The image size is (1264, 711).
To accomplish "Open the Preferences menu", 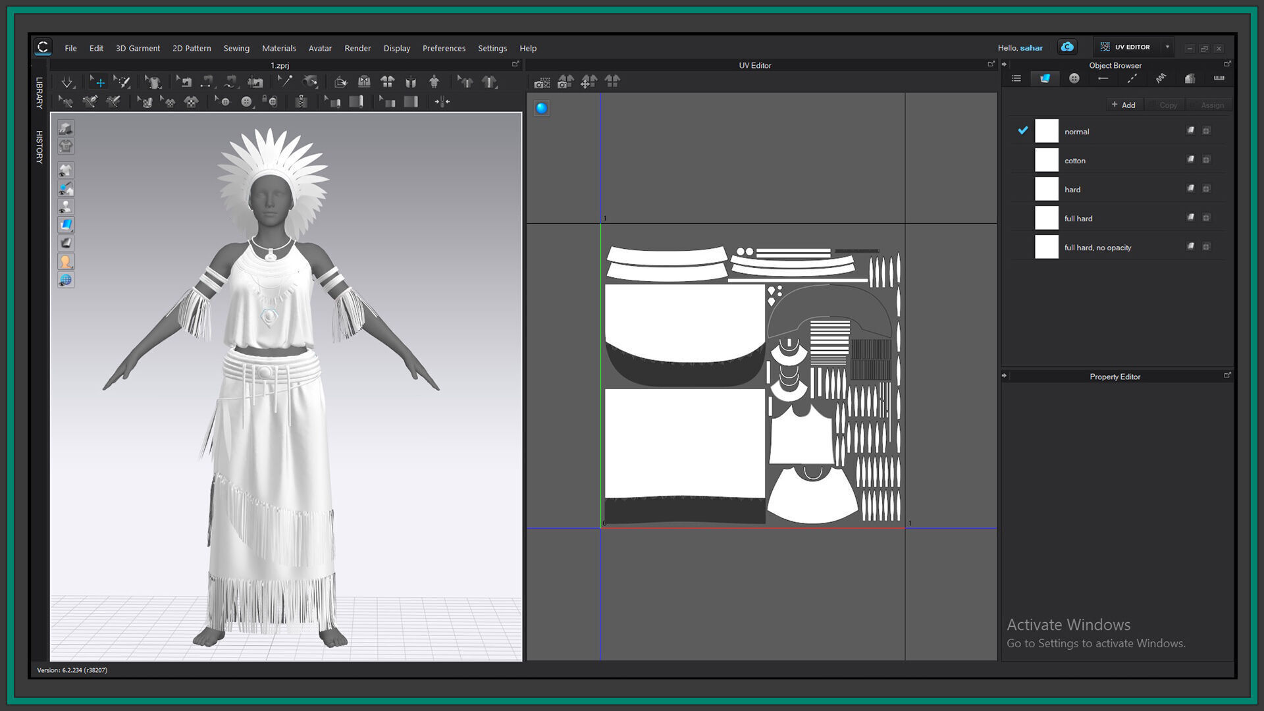I will pyautogui.click(x=444, y=48).
